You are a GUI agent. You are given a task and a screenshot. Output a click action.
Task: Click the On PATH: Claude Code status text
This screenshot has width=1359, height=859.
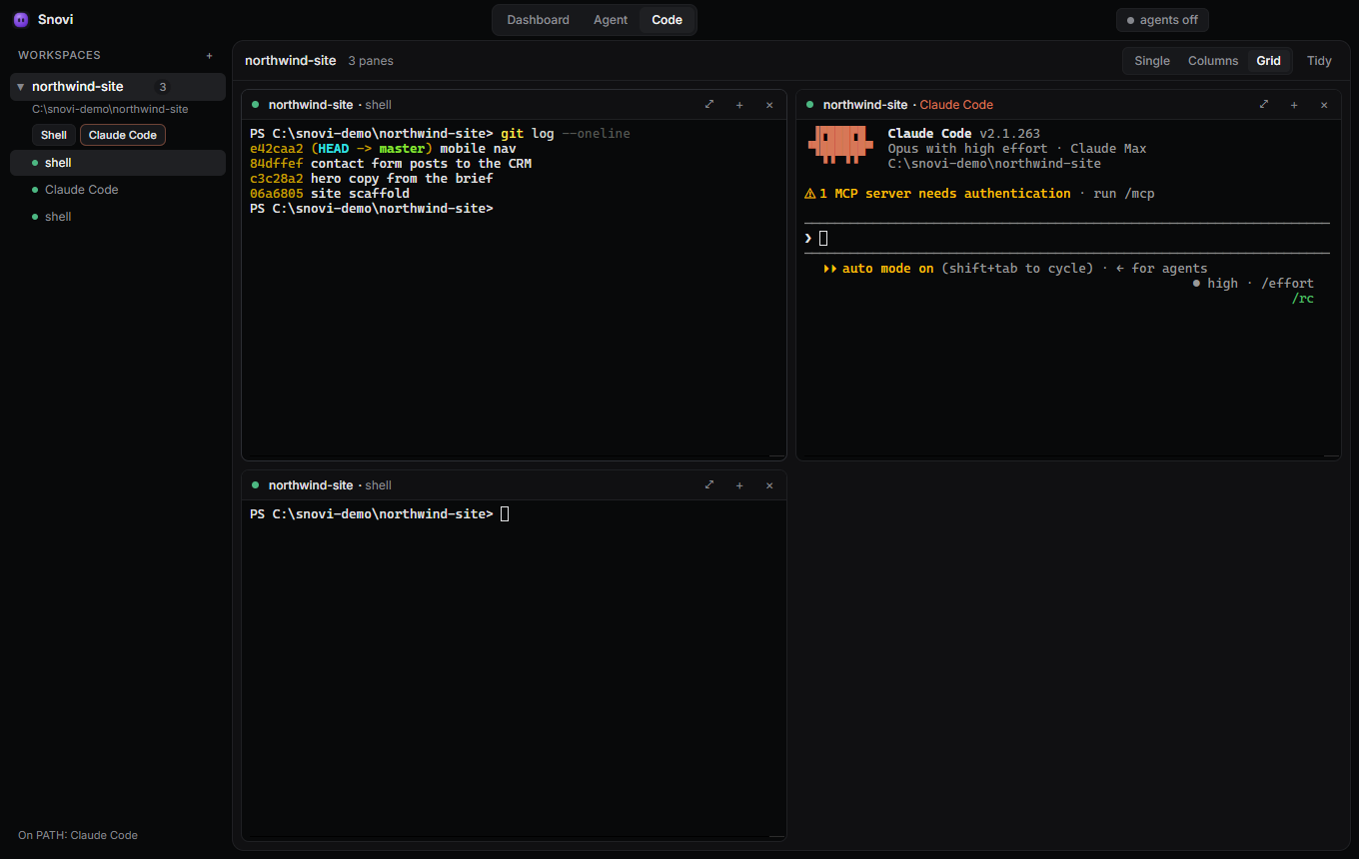coord(78,835)
